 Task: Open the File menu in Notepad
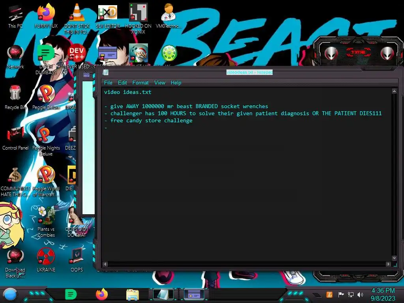[x=108, y=83]
